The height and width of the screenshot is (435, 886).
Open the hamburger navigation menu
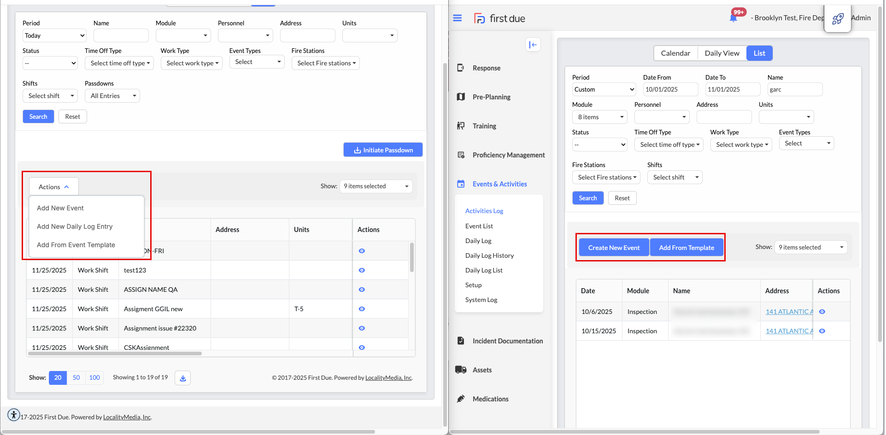coord(457,18)
